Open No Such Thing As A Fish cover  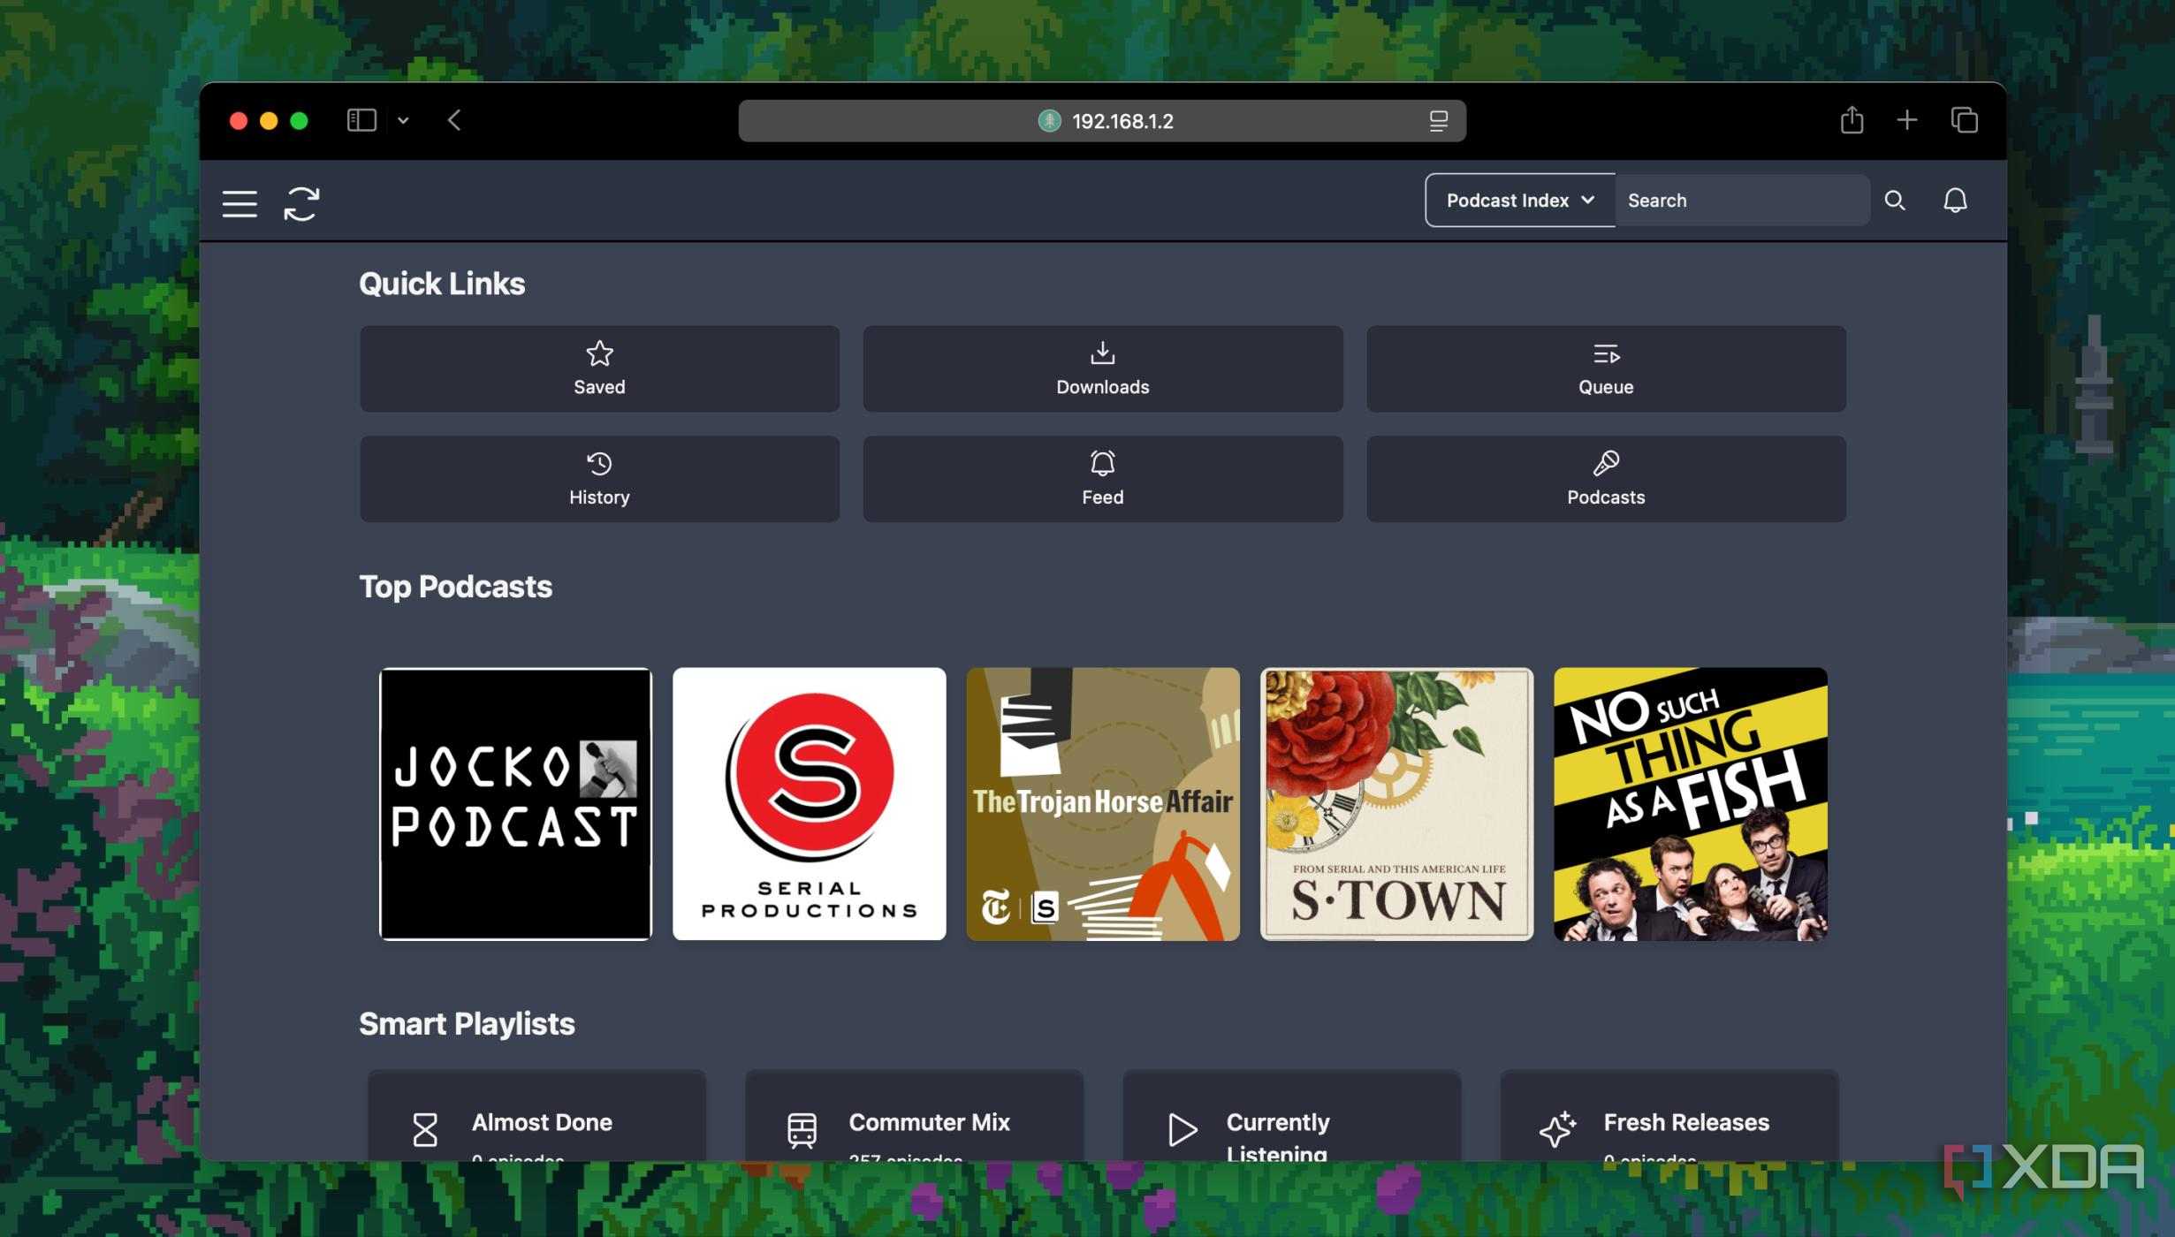pos(1690,804)
